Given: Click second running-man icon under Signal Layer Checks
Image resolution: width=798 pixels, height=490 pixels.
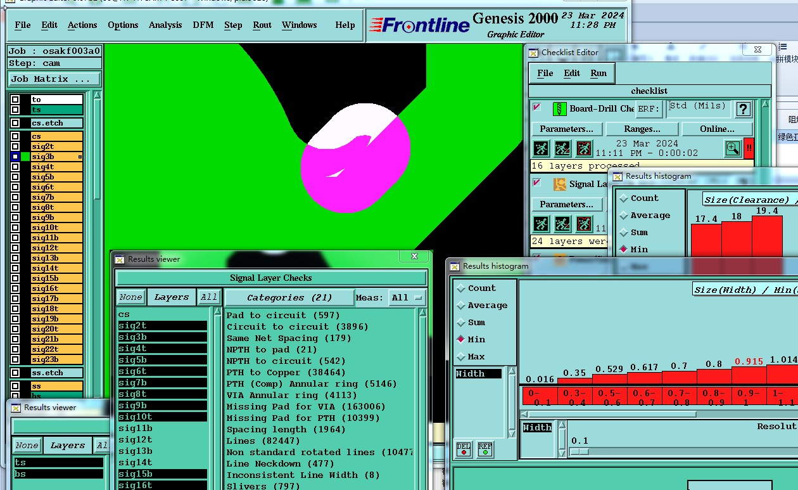Looking at the screenshot, I should point(562,224).
